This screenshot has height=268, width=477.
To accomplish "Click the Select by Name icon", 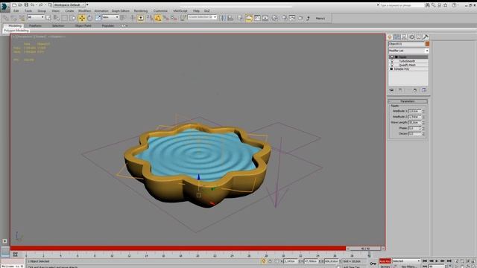I will coord(57,18).
